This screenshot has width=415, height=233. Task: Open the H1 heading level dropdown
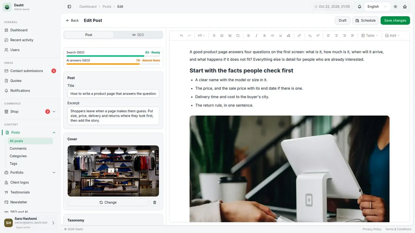click(201, 36)
